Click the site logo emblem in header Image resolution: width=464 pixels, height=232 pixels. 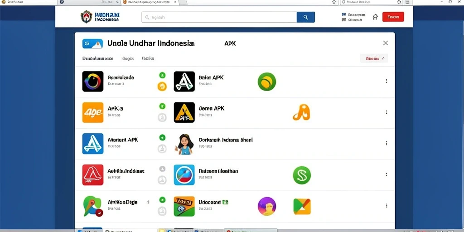pyautogui.click(x=86, y=17)
